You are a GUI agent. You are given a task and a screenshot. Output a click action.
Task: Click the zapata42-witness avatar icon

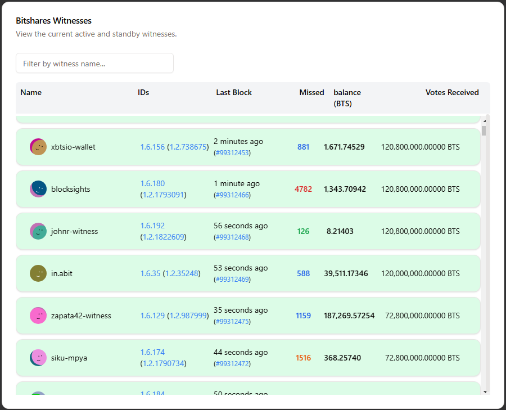[x=38, y=316]
